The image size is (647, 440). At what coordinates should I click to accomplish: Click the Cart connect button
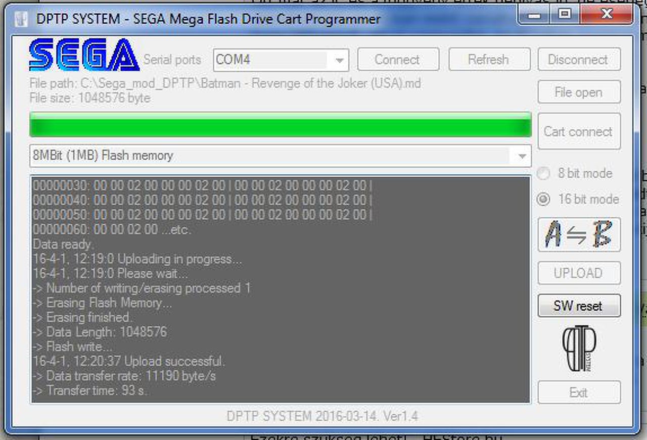[x=579, y=132]
